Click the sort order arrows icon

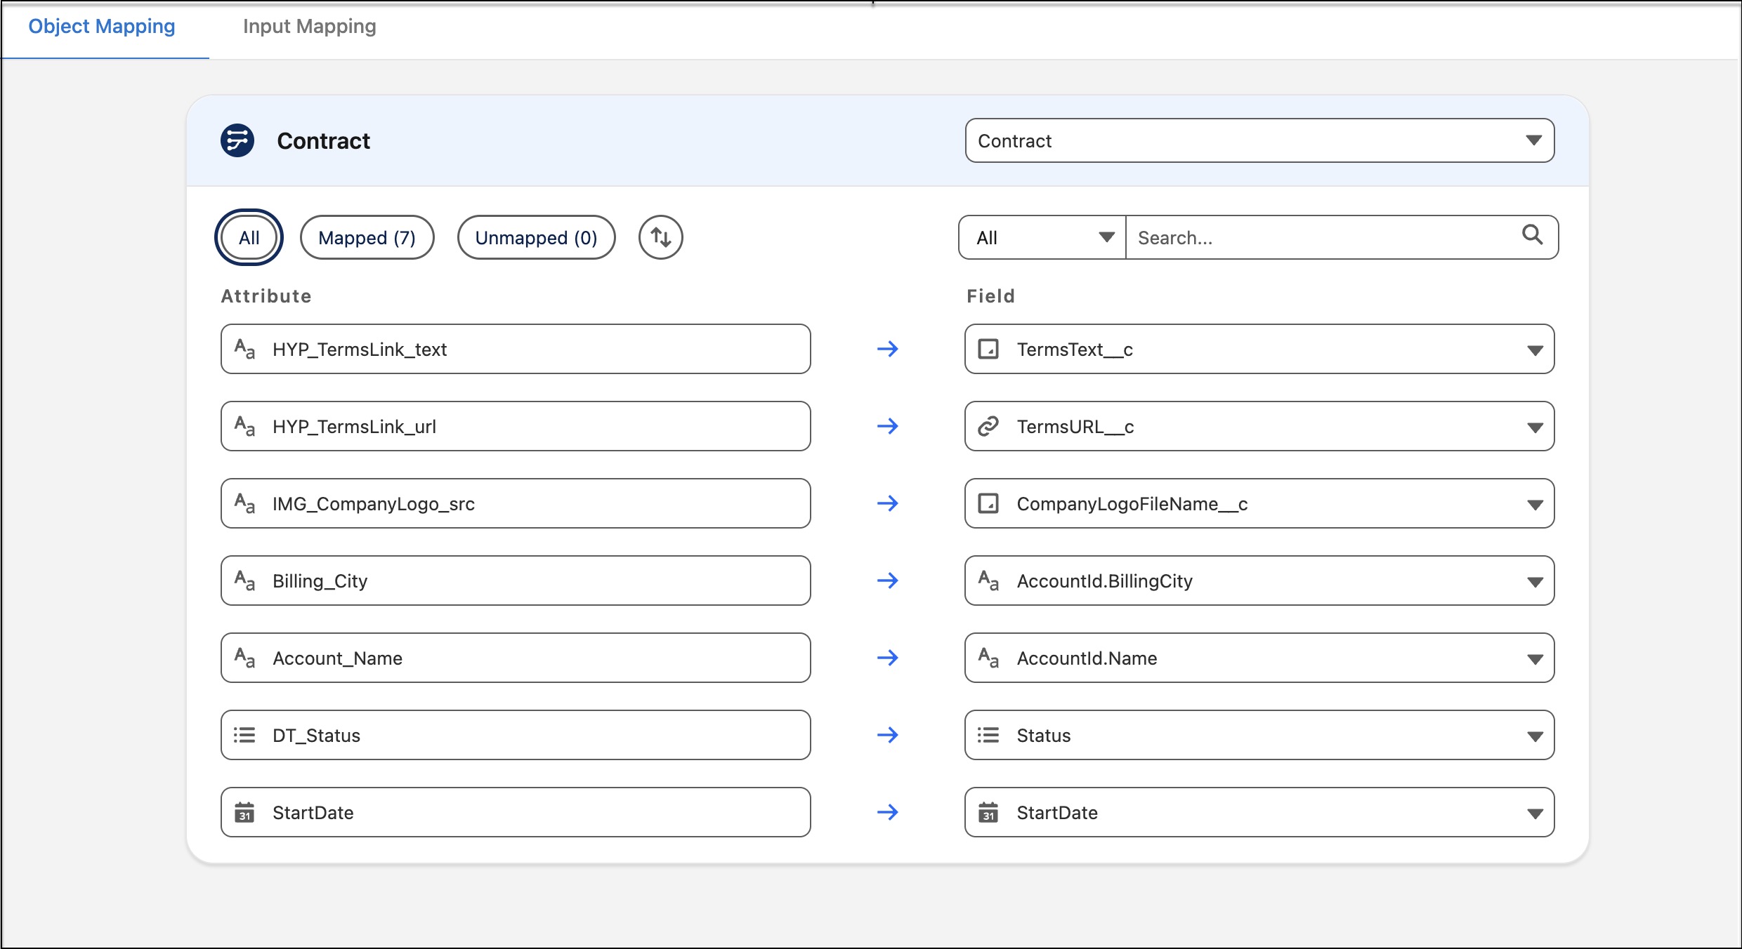coord(660,237)
